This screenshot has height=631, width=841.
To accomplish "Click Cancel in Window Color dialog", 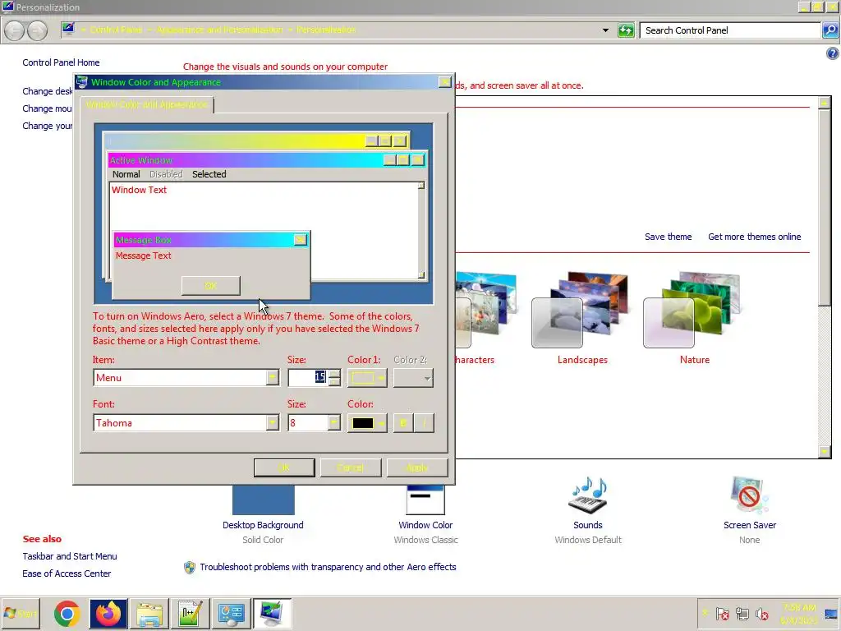I will 351,467.
